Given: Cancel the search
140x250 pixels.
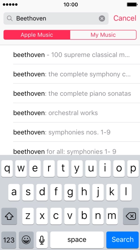Looking at the screenshot, I should click(x=125, y=18).
